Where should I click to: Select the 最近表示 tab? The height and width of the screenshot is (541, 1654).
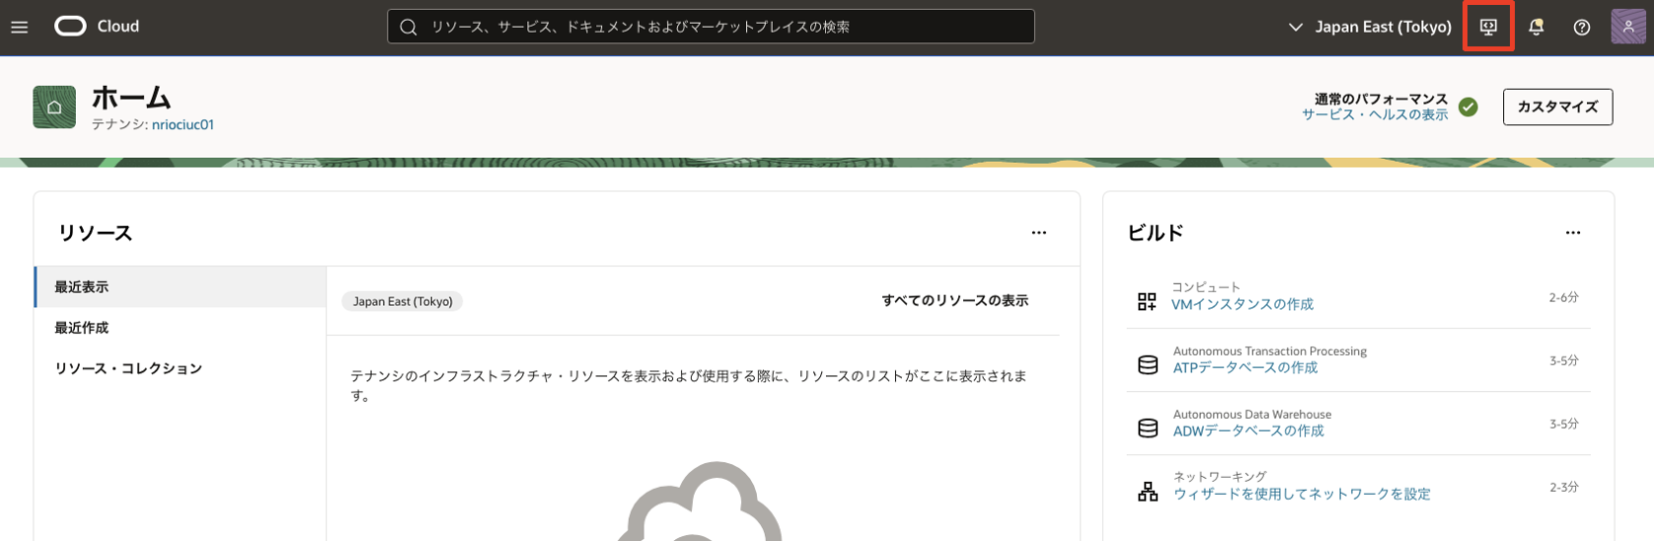[x=82, y=287]
